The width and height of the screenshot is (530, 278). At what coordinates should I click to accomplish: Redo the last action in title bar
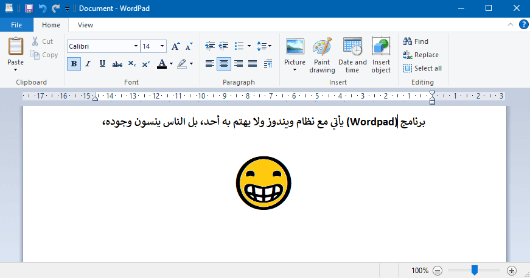(56, 9)
